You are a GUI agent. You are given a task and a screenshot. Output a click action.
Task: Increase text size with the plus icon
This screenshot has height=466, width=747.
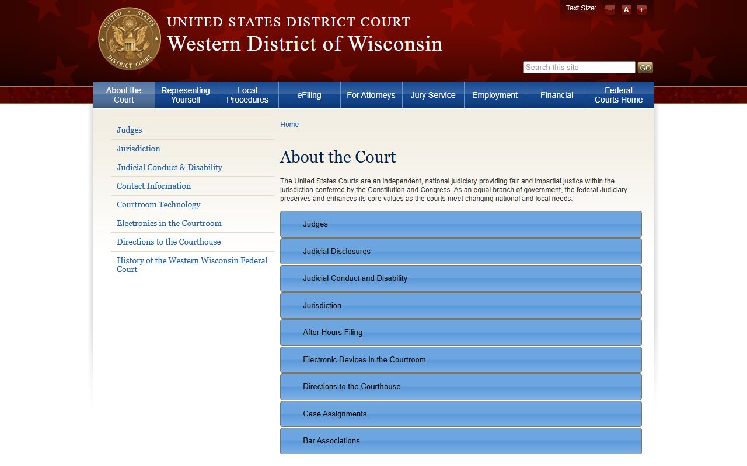point(641,9)
